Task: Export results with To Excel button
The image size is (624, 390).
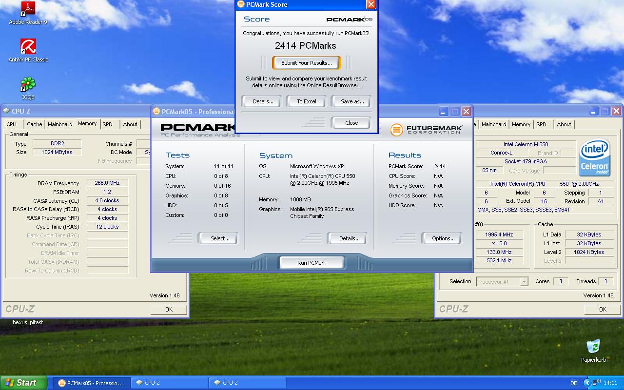Action: pyautogui.click(x=307, y=101)
